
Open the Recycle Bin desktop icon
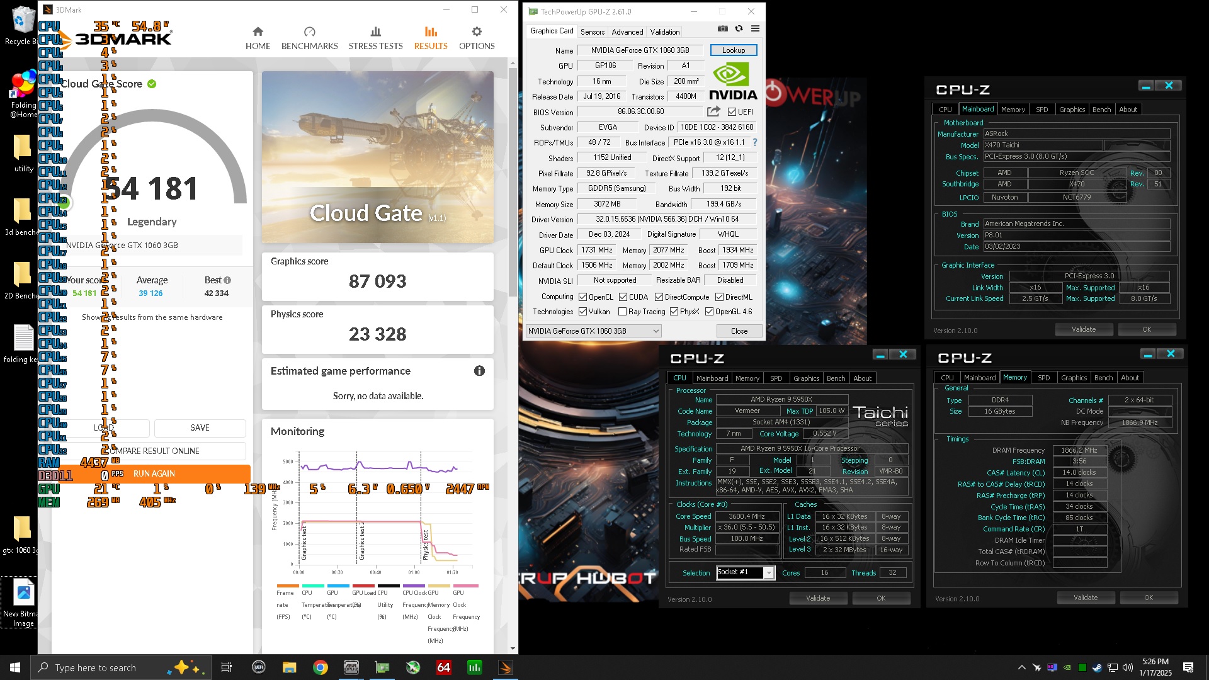tap(22, 25)
